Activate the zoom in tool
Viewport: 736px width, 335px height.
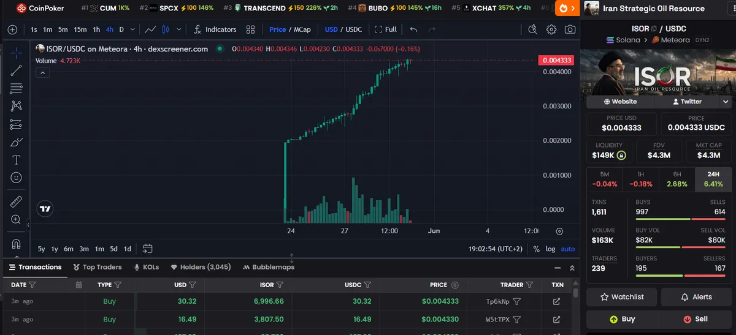(17, 219)
